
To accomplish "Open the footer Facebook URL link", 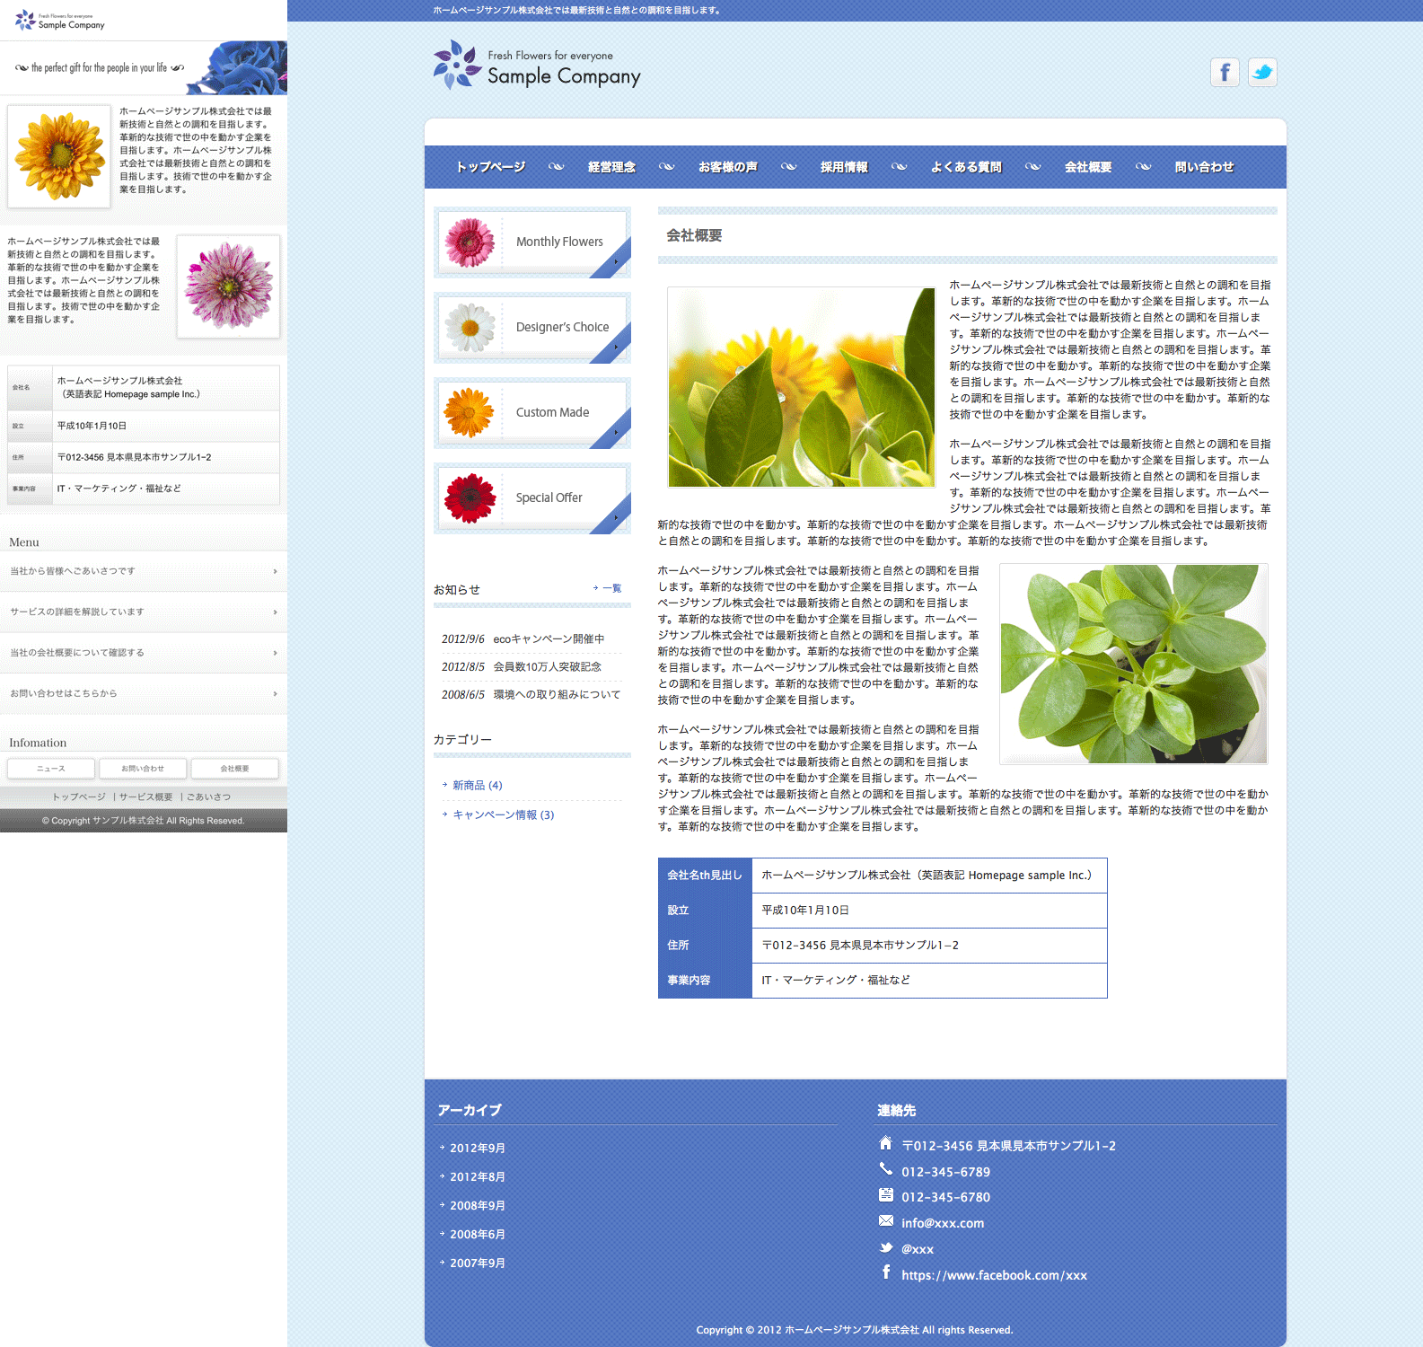I will pos(994,1275).
